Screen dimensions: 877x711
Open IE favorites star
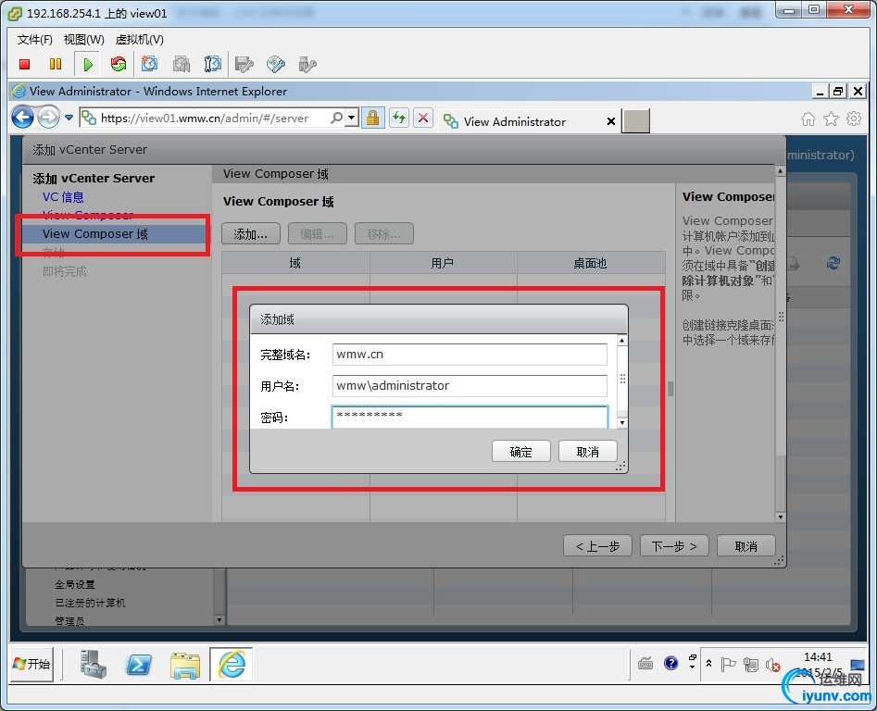[x=831, y=118]
